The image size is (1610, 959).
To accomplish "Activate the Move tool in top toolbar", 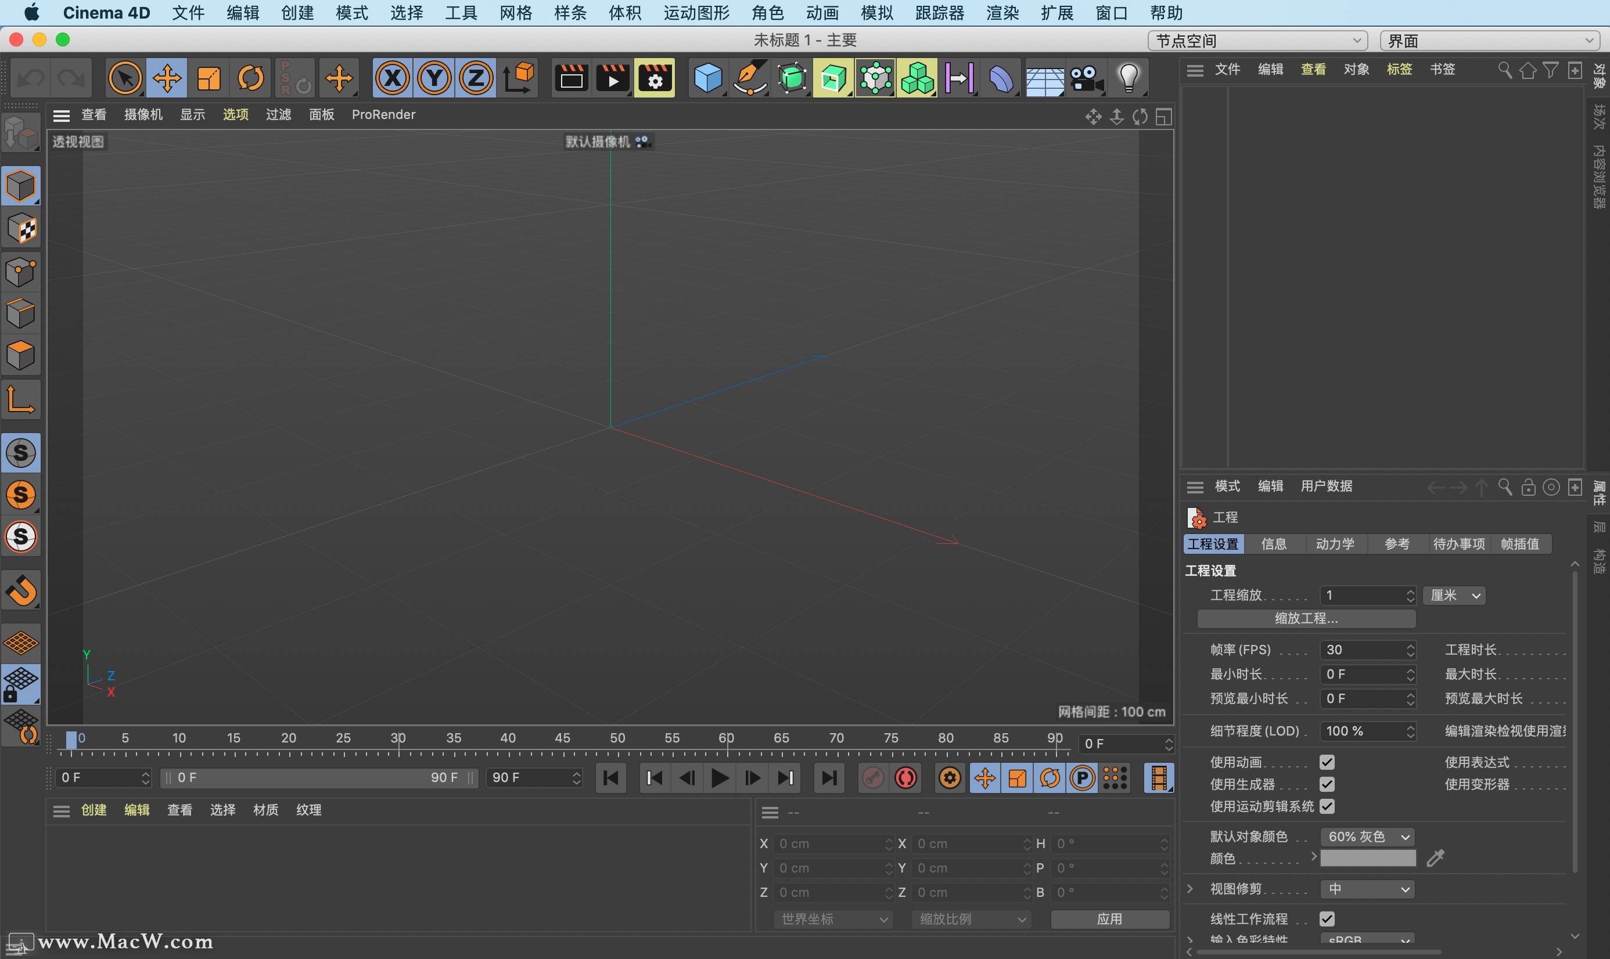I will pyautogui.click(x=167, y=79).
